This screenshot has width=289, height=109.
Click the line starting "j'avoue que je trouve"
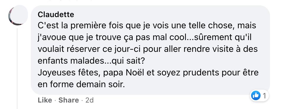[x=145, y=37]
